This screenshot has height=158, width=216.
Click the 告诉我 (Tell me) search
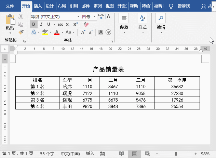[x=180, y=6]
